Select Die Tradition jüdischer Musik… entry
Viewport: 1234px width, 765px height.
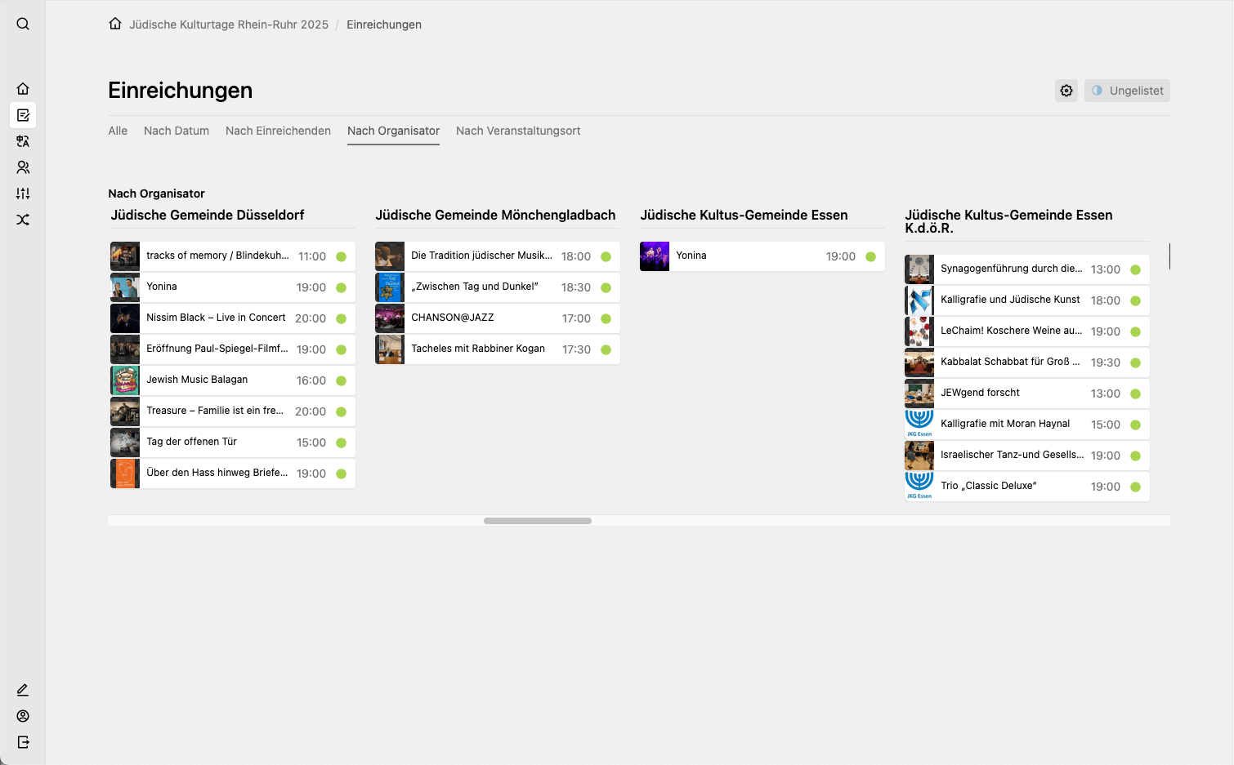498,256
